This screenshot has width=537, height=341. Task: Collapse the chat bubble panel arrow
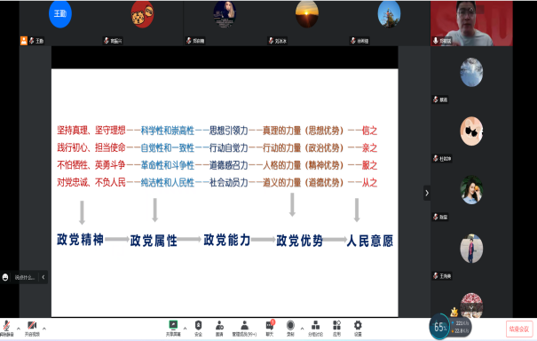pos(43,277)
